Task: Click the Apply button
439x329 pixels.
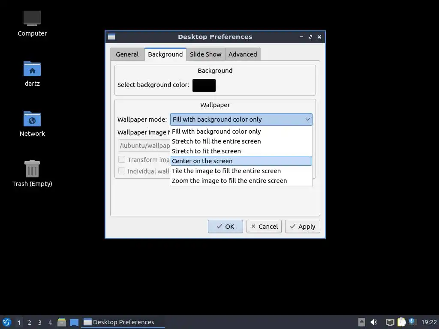Action: pyautogui.click(x=302, y=226)
